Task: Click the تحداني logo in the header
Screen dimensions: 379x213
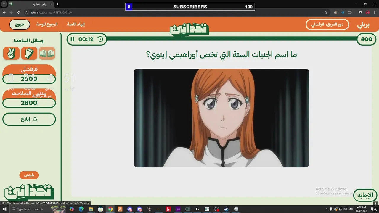Action: (x=189, y=30)
